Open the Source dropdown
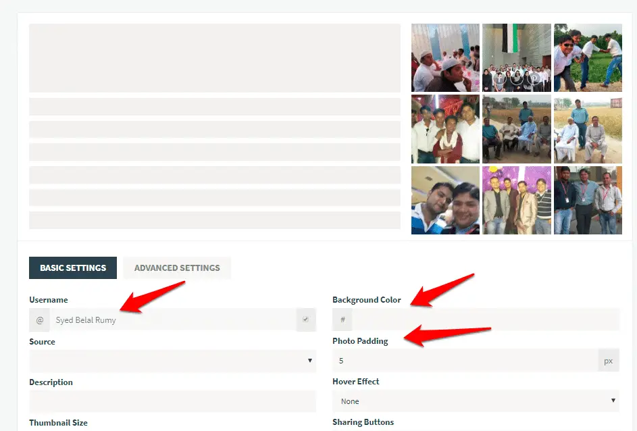Screen dimensions: 637x431 point(173,361)
